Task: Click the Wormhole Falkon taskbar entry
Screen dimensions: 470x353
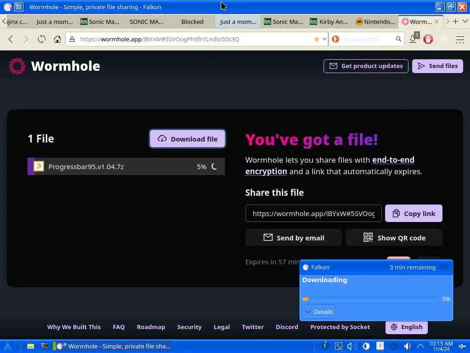Action: pos(112,346)
